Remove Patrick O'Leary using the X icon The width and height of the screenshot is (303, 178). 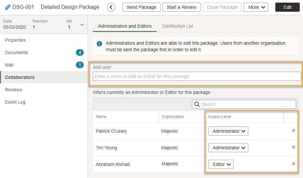pyautogui.click(x=293, y=131)
